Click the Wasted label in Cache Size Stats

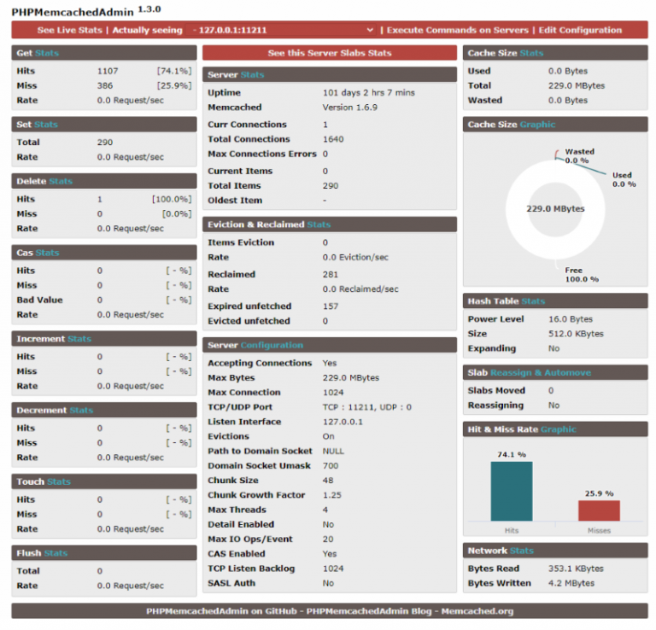[484, 101]
